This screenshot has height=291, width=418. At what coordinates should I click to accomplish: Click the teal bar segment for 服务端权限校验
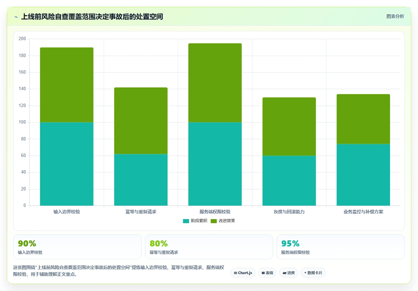click(215, 164)
